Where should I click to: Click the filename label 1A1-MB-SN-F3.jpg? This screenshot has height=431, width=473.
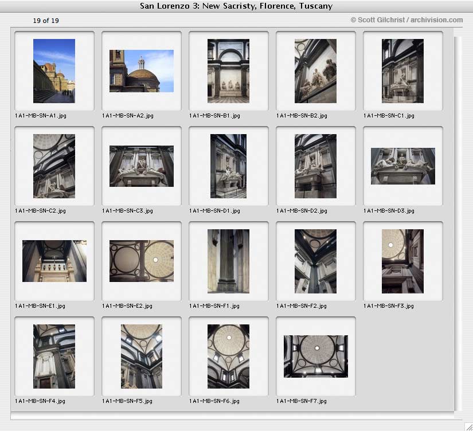coord(389,306)
